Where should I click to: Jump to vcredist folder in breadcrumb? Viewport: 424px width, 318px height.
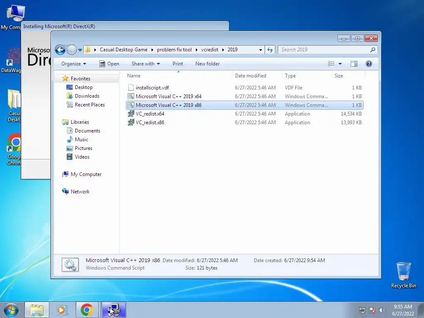[x=210, y=50]
